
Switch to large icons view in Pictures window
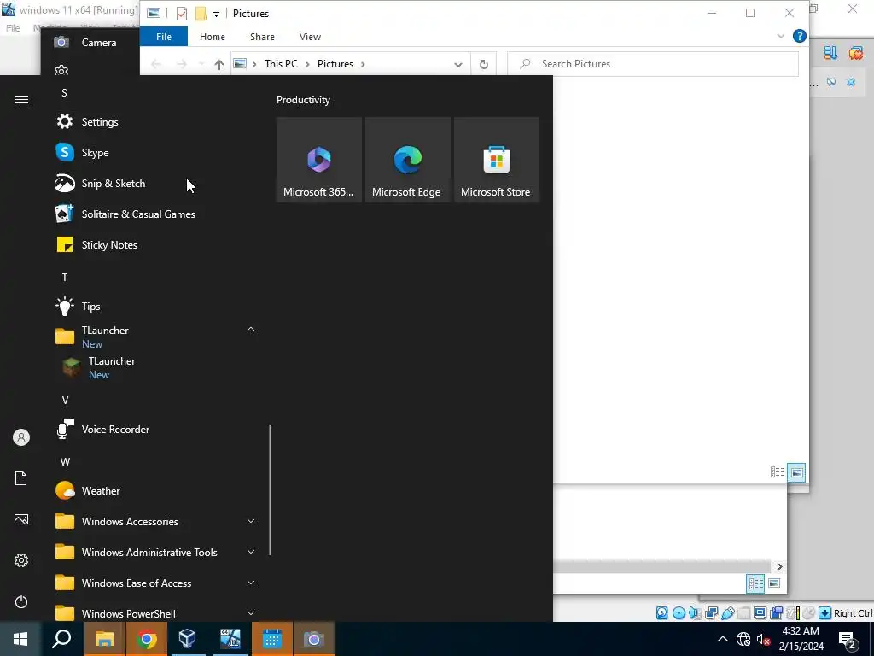[796, 472]
